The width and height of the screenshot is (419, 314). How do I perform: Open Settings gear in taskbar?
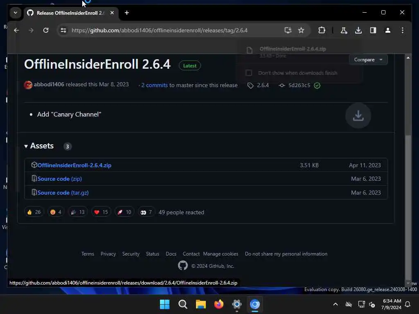237,304
